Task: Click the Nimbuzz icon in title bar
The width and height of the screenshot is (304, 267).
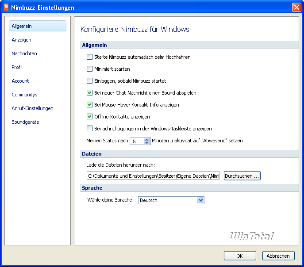Action: 5,8
